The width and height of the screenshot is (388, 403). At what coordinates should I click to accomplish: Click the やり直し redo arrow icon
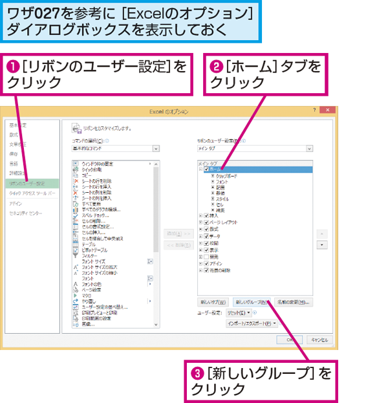pos(76,301)
